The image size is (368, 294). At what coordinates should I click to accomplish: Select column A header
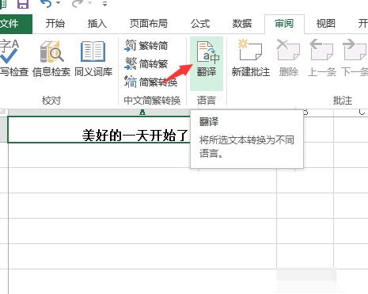click(142, 113)
